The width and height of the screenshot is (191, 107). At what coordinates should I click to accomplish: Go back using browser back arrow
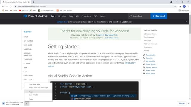click(x=3, y=7)
